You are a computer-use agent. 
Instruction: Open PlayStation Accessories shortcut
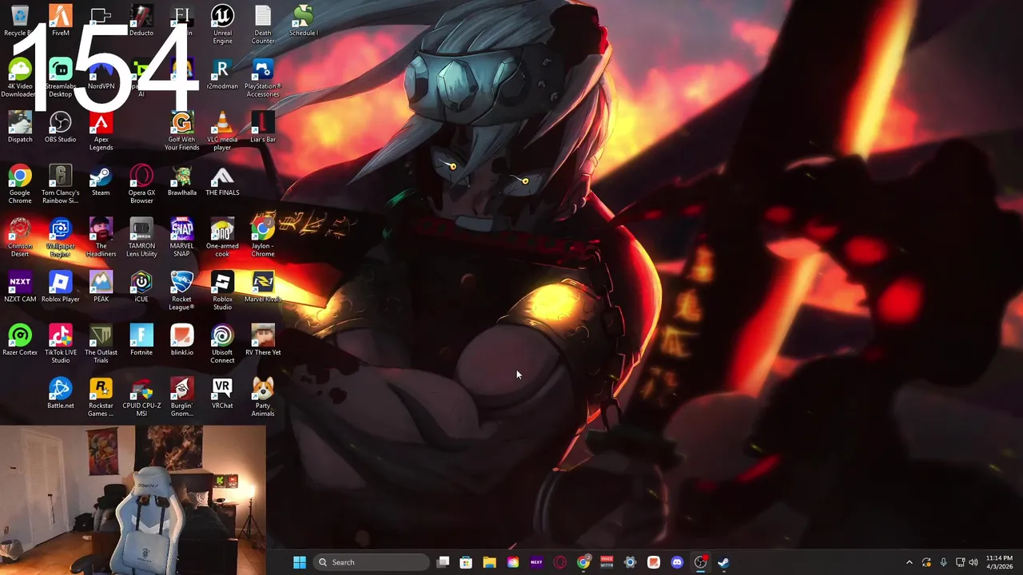coord(263,78)
